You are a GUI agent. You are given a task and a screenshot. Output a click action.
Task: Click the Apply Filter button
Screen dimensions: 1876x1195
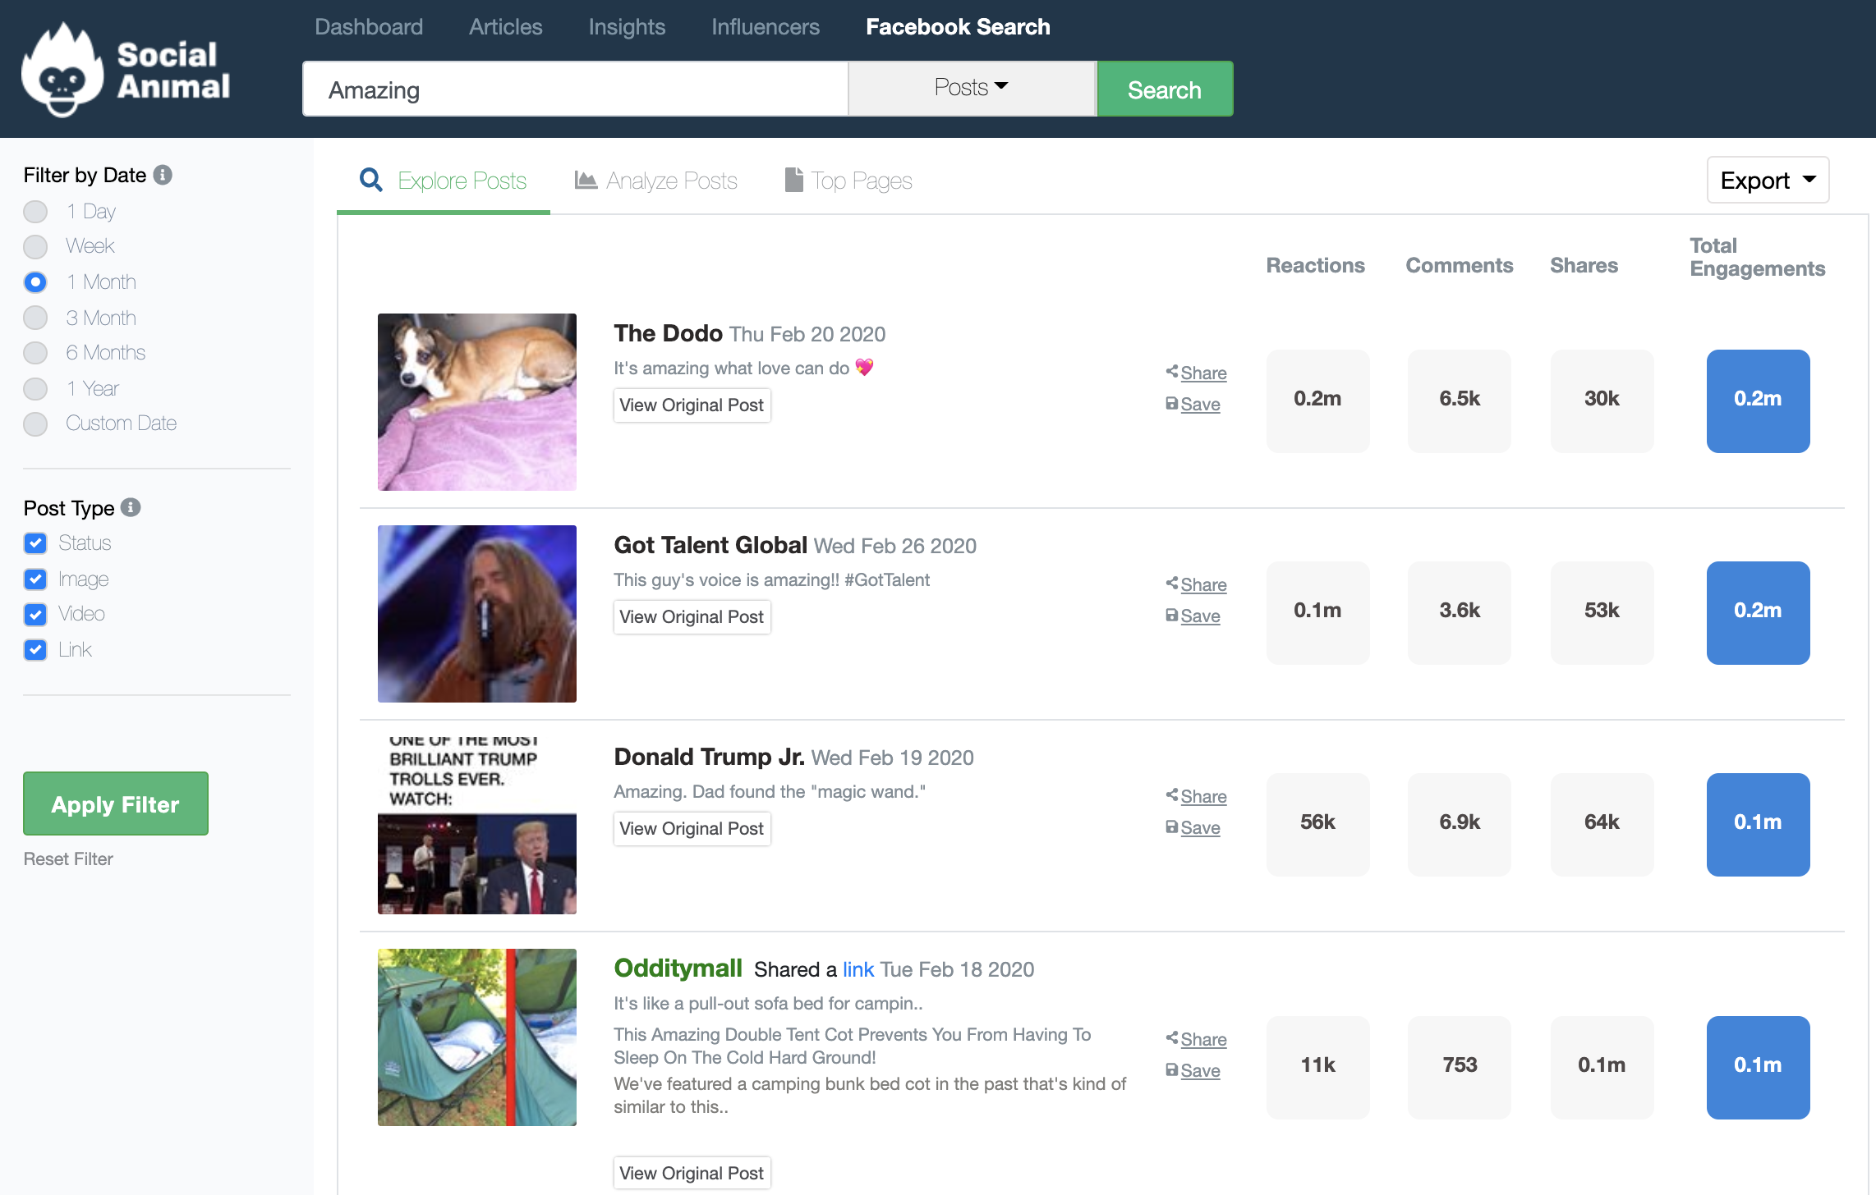(116, 804)
